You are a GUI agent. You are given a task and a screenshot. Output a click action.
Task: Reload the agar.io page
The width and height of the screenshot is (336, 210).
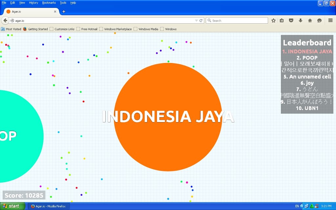click(201, 21)
